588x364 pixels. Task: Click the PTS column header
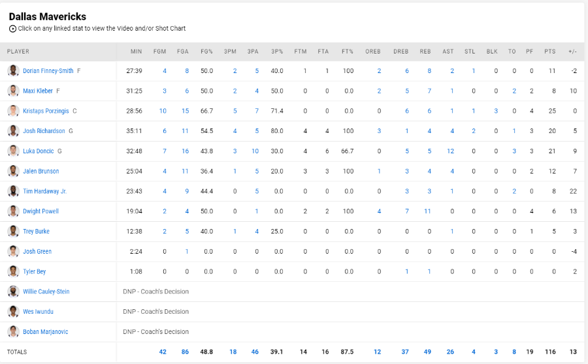(550, 52)
